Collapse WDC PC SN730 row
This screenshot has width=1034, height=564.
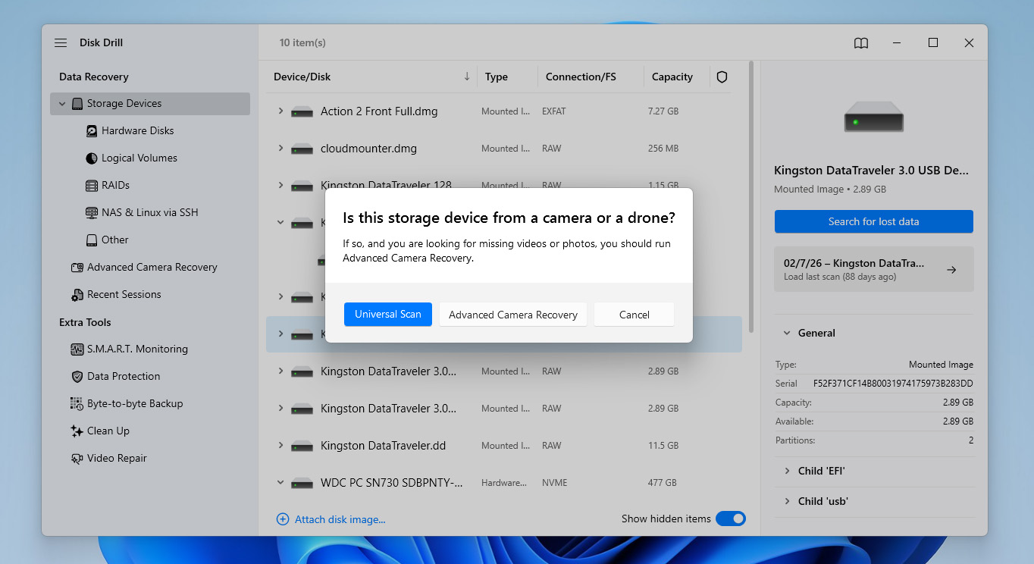tap(280, 482)
